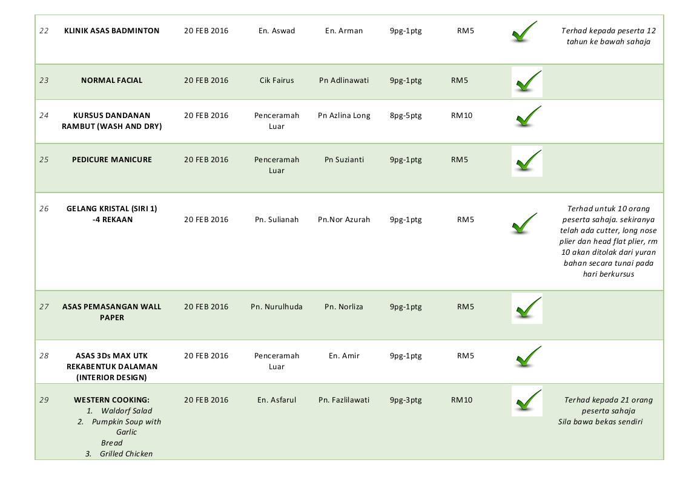Select the green tick for Gelang Kristal
680x480 pixels.
tap(524, 223)
